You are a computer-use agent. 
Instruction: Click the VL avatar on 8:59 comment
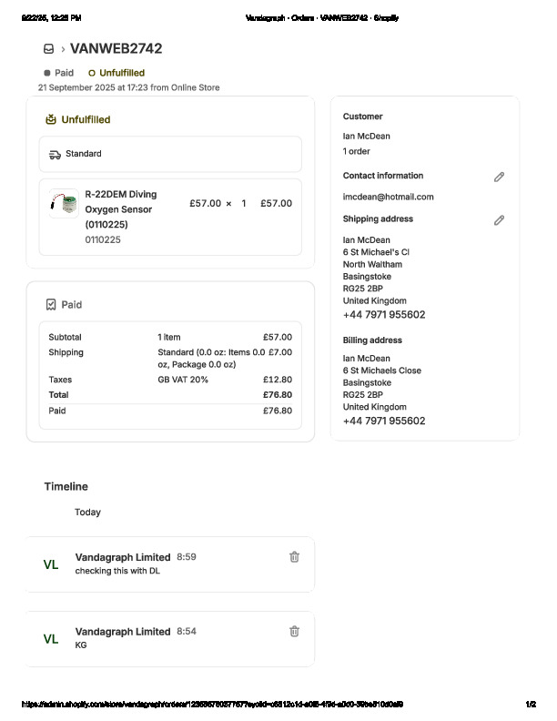pyautogui.click(x=51, y=564)
